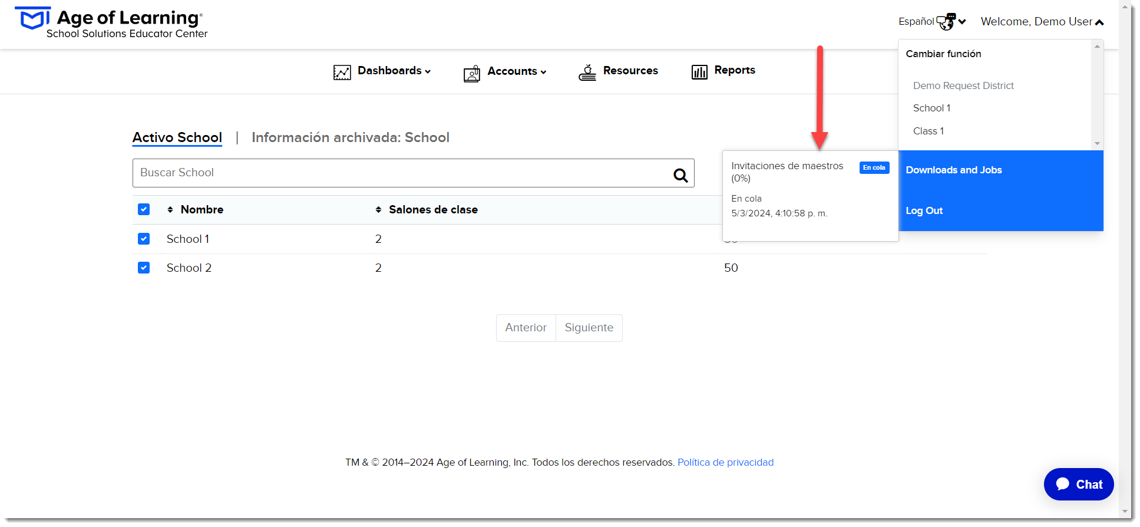Open the Política de privacidad link

[x=725, y=462]
